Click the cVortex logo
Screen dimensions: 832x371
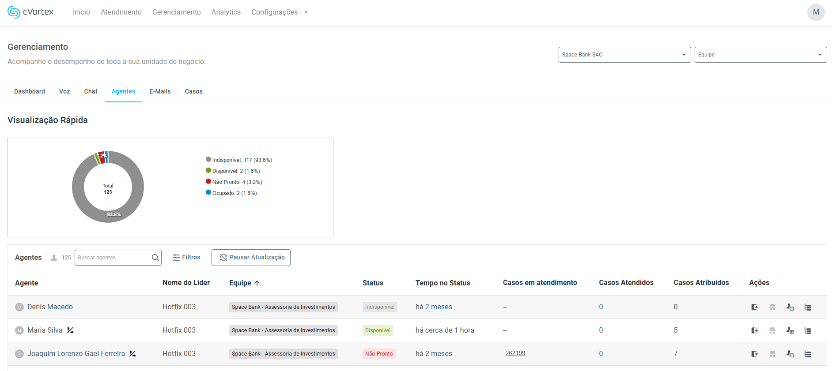30,12
